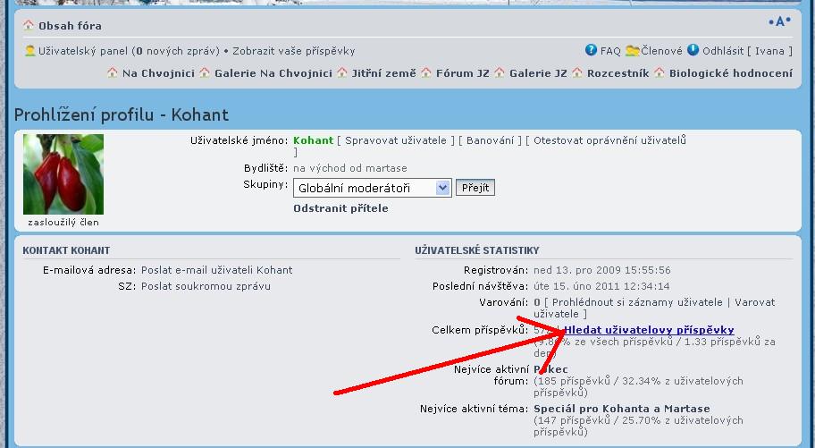Click the user avatar image
The width and height of the screenshot is (815, 448).
click(x=63, y=174)
